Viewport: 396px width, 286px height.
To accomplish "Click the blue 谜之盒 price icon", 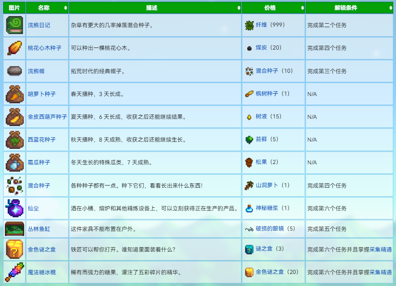I will point(249,249).
